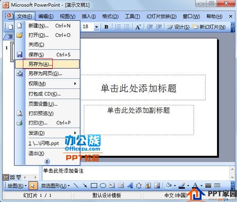The height and width of the screenshot is (202, 237).
Task: Insert a horizontal Text Box
Action: pos(112,186)
